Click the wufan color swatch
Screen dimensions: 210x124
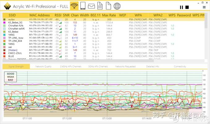tap(4, 19)
